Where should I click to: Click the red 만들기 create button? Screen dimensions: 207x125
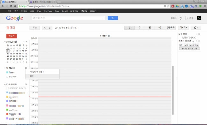[11, 36]
